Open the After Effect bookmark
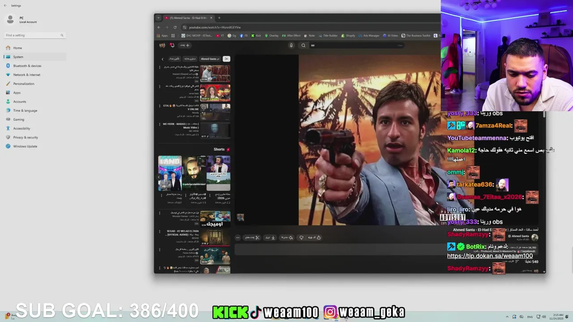Screen dimensions: 573x322 pyautogui.click(x=291, y=35)
